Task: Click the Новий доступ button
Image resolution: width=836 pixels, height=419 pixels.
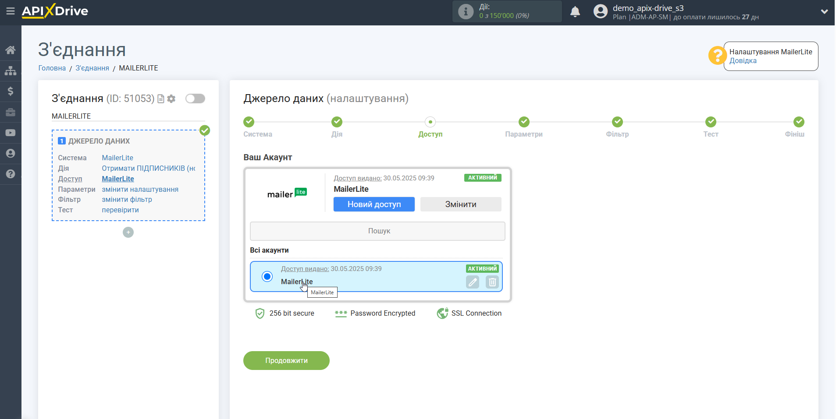Action: pyautogui.click(x=374, y=204)
